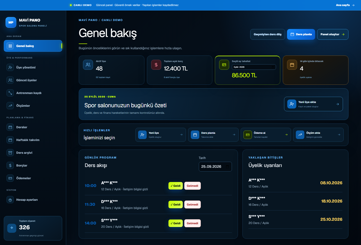Click the Yeni üye ekle card
The image size is (361, 245).
[x=313, y=104]
